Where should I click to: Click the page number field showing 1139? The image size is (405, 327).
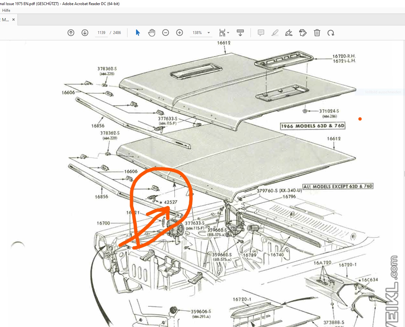coord(101,33)
